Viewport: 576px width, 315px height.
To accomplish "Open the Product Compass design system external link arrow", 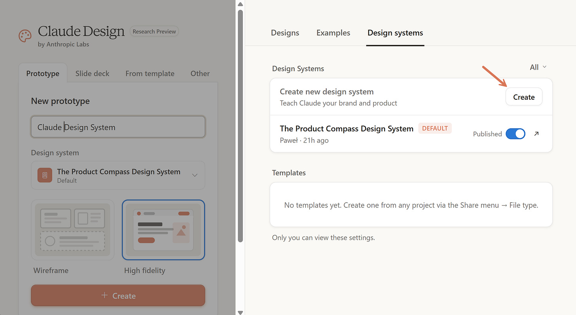I will [x=536, y=134].
